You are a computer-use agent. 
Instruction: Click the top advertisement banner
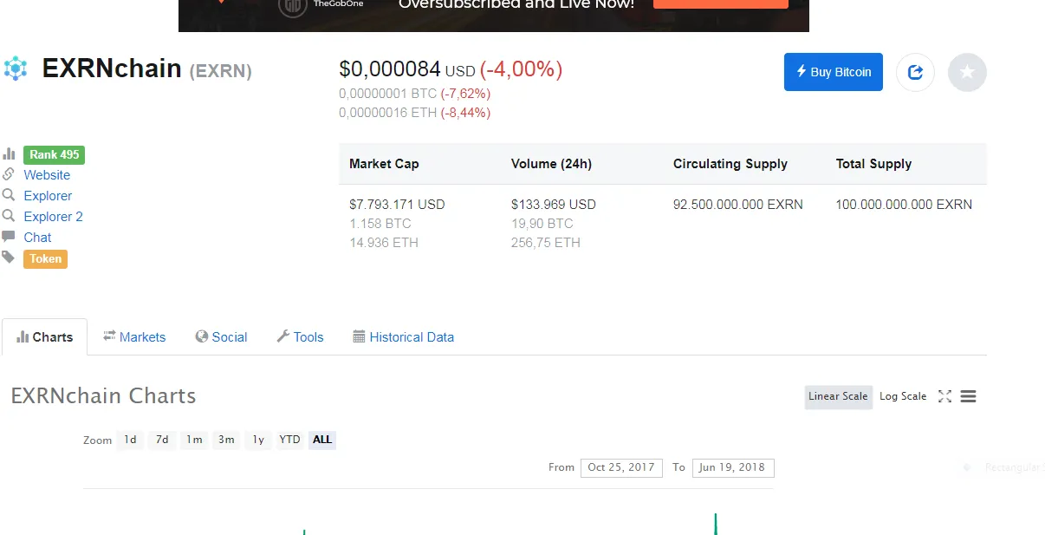point(494,15)
